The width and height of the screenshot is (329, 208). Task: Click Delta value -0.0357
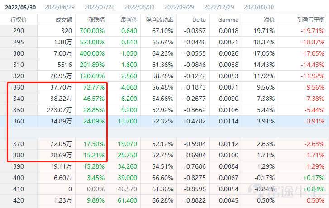coord(195,31)
